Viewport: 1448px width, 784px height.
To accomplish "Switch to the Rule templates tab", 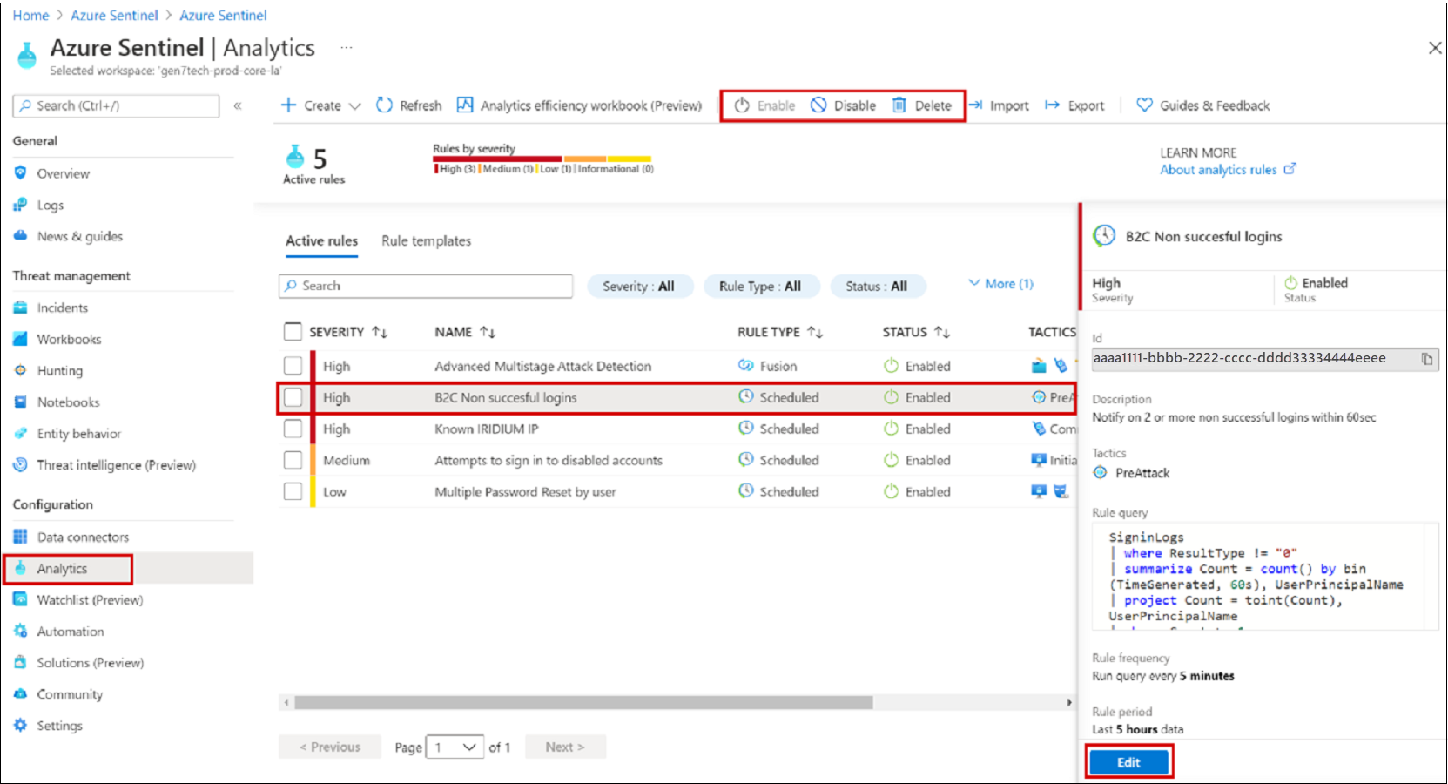I will pos(426,240).
